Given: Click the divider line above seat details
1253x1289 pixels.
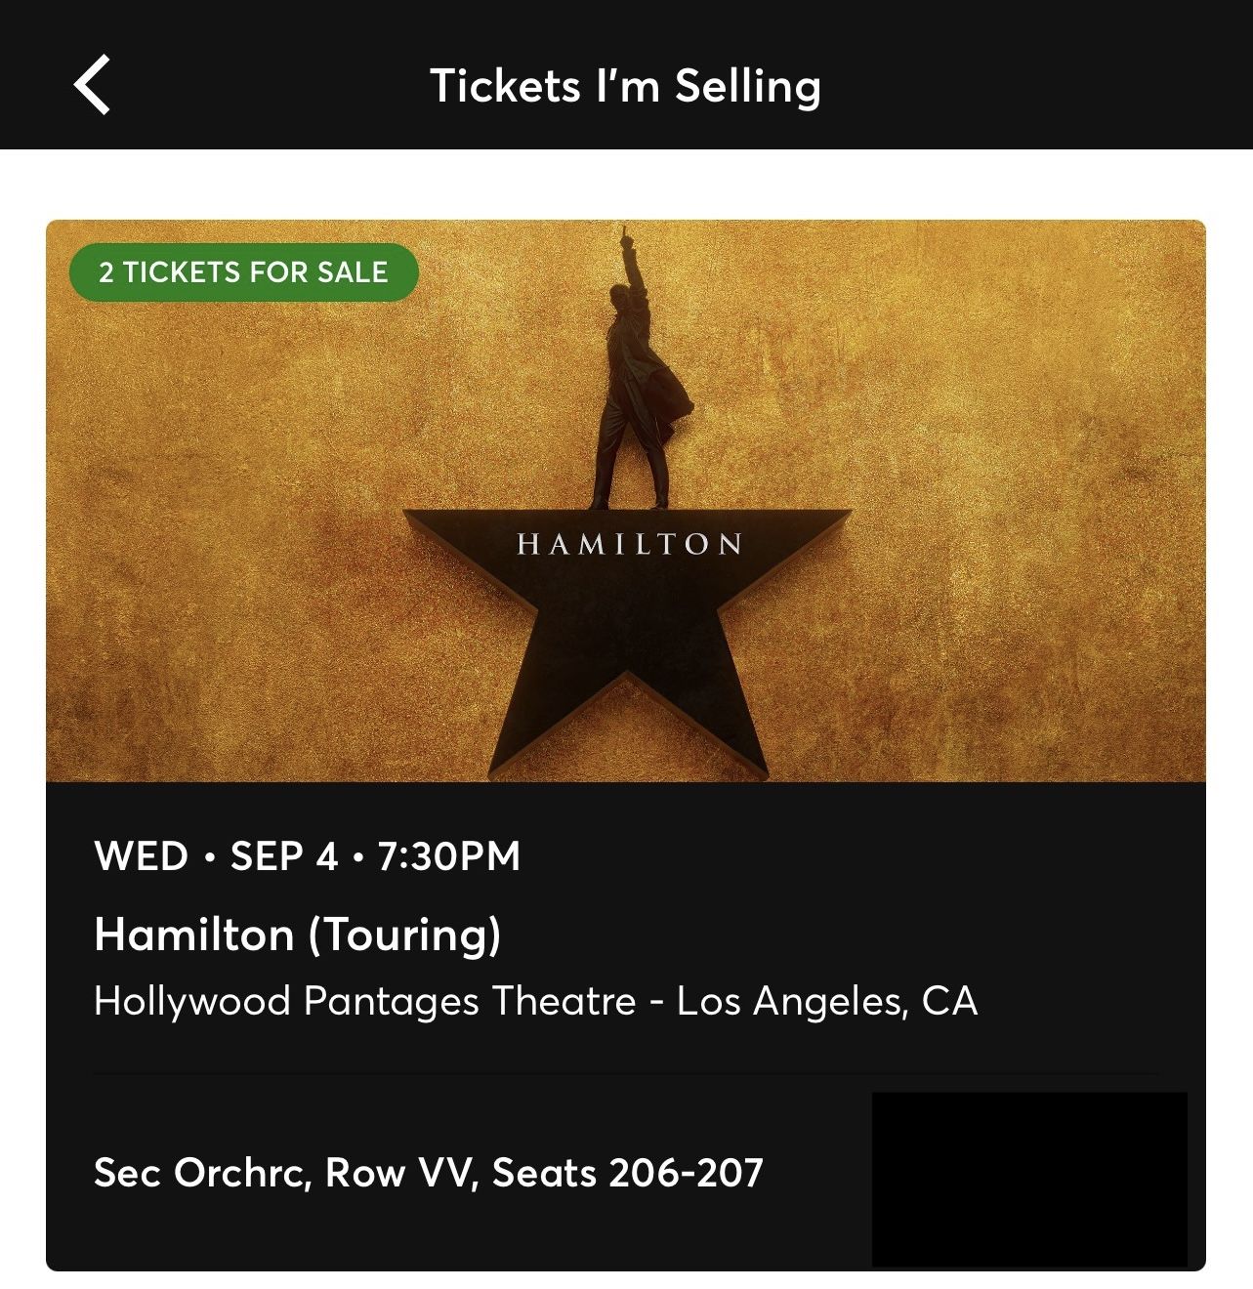Looking at the screenshot, I should (x=625, y=1074).
